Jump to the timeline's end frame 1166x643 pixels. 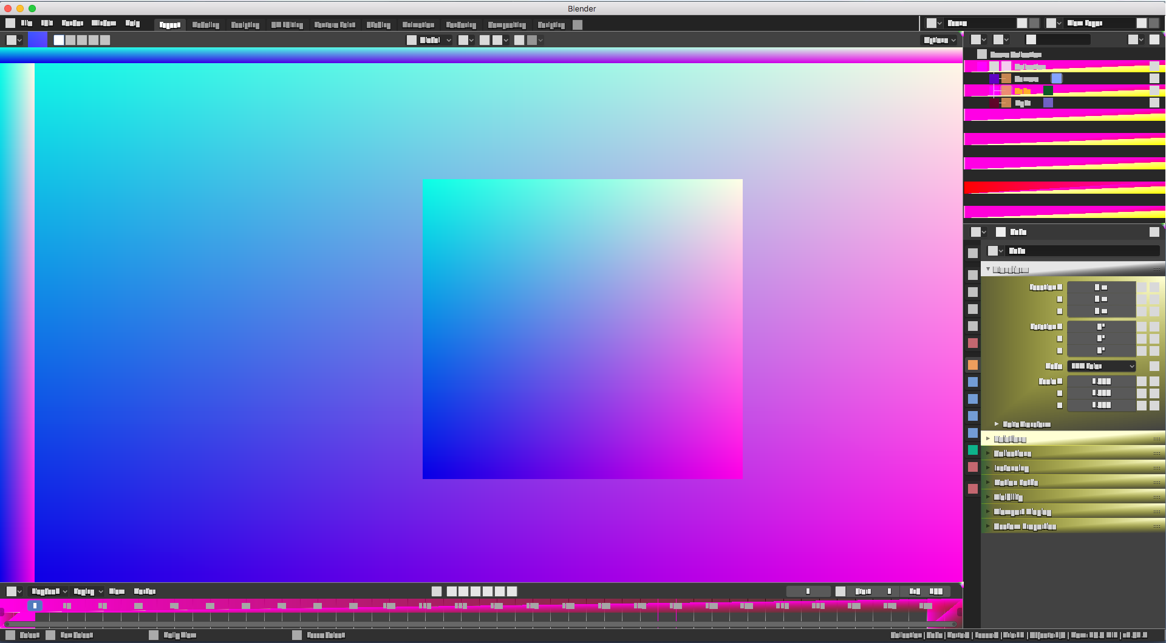click(x=512, y=591)
